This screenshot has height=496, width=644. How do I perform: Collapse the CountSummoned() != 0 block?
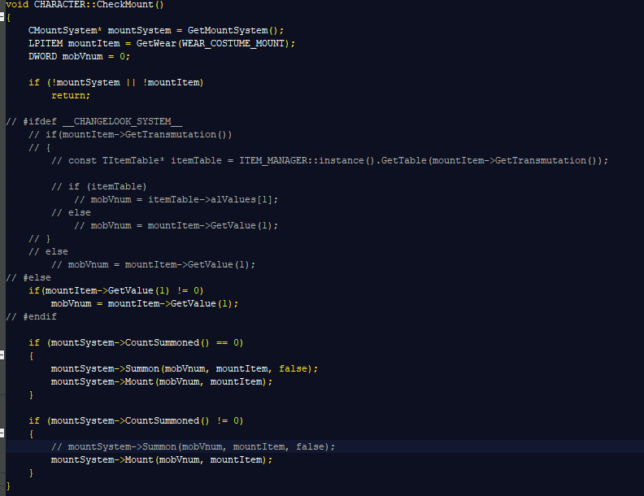2,433
